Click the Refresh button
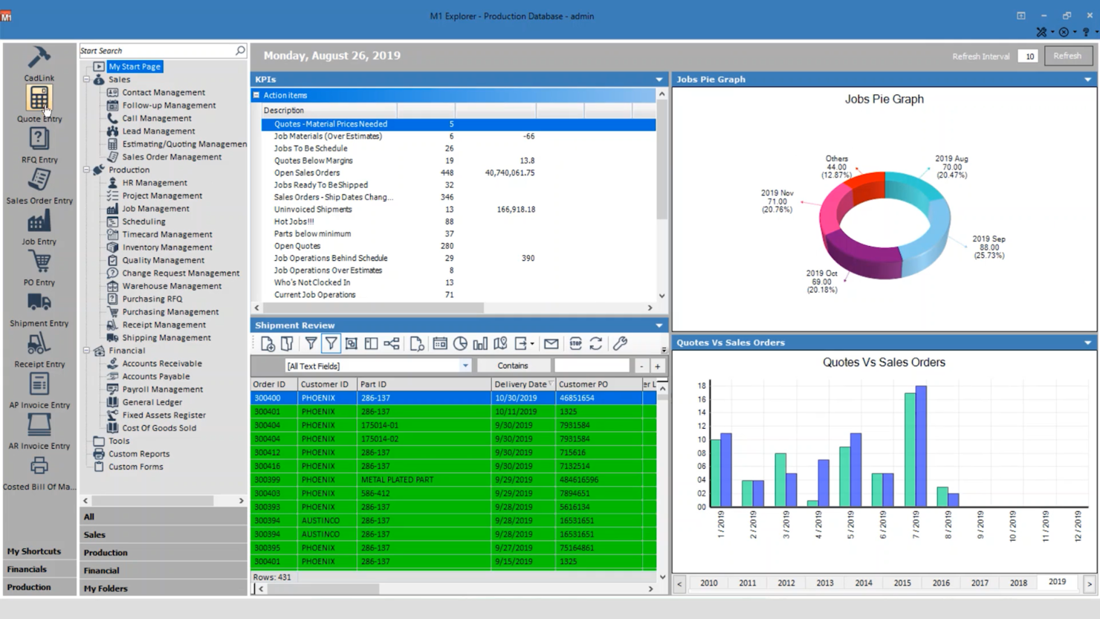 1067,56
